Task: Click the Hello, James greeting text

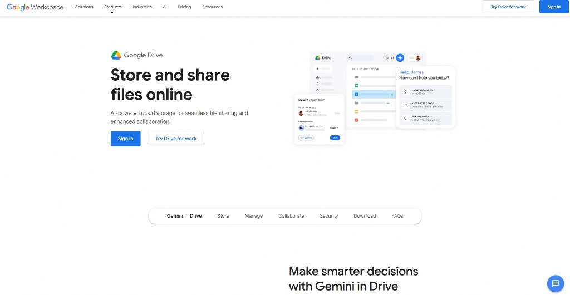Action: 411,72
